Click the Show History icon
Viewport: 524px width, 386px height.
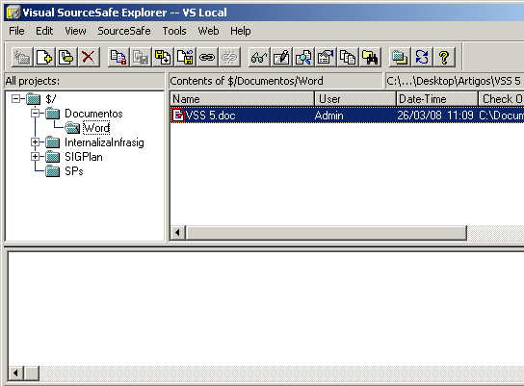tap(348, 57)
